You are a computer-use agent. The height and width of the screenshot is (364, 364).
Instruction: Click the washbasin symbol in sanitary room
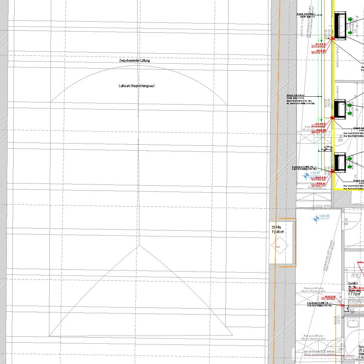[x=354, y=323]
